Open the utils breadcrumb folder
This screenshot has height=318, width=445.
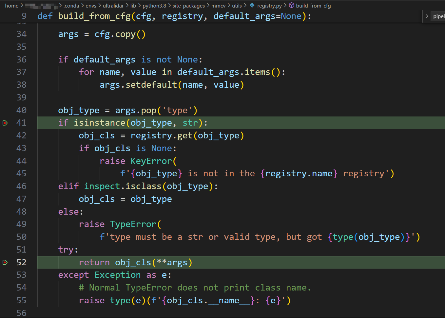(x=237, y=6)
